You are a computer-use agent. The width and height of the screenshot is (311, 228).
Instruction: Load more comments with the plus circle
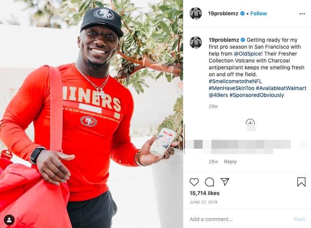(x=250, y=123)
